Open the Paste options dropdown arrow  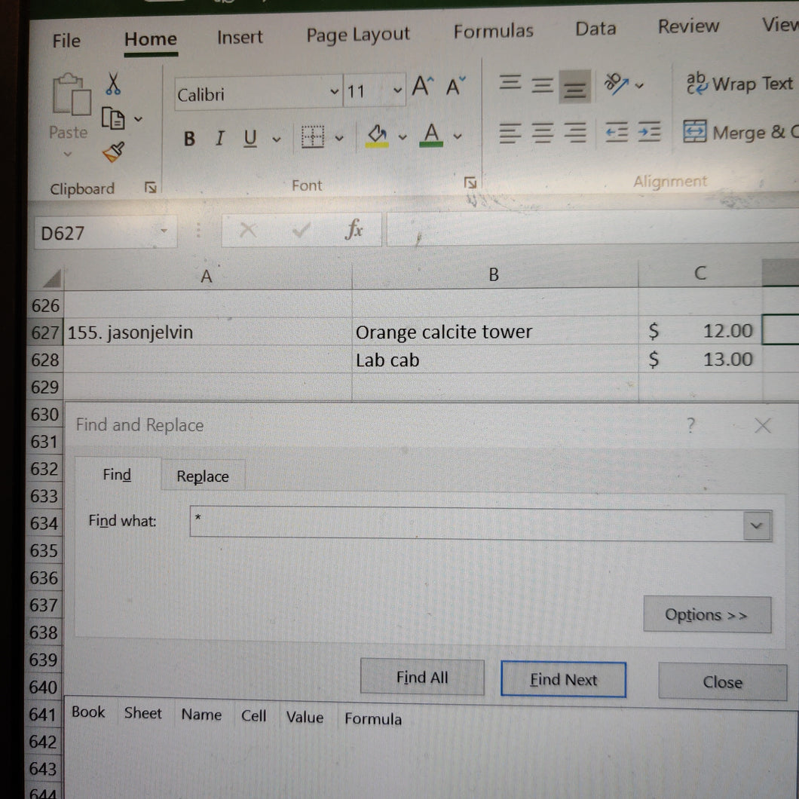(67, 155)
